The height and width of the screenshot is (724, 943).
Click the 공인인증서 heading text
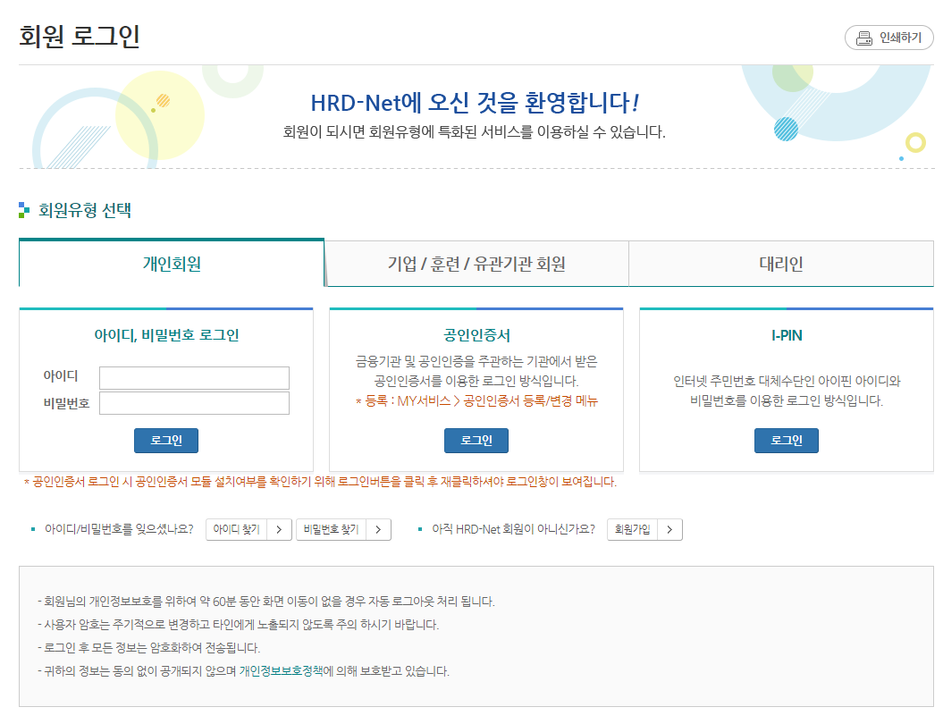click(477, 335)
